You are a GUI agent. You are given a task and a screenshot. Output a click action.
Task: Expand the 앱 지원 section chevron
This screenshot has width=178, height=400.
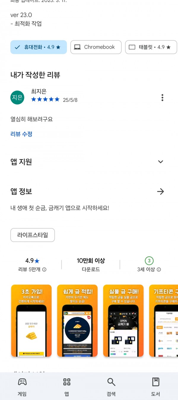pos(160,162)
